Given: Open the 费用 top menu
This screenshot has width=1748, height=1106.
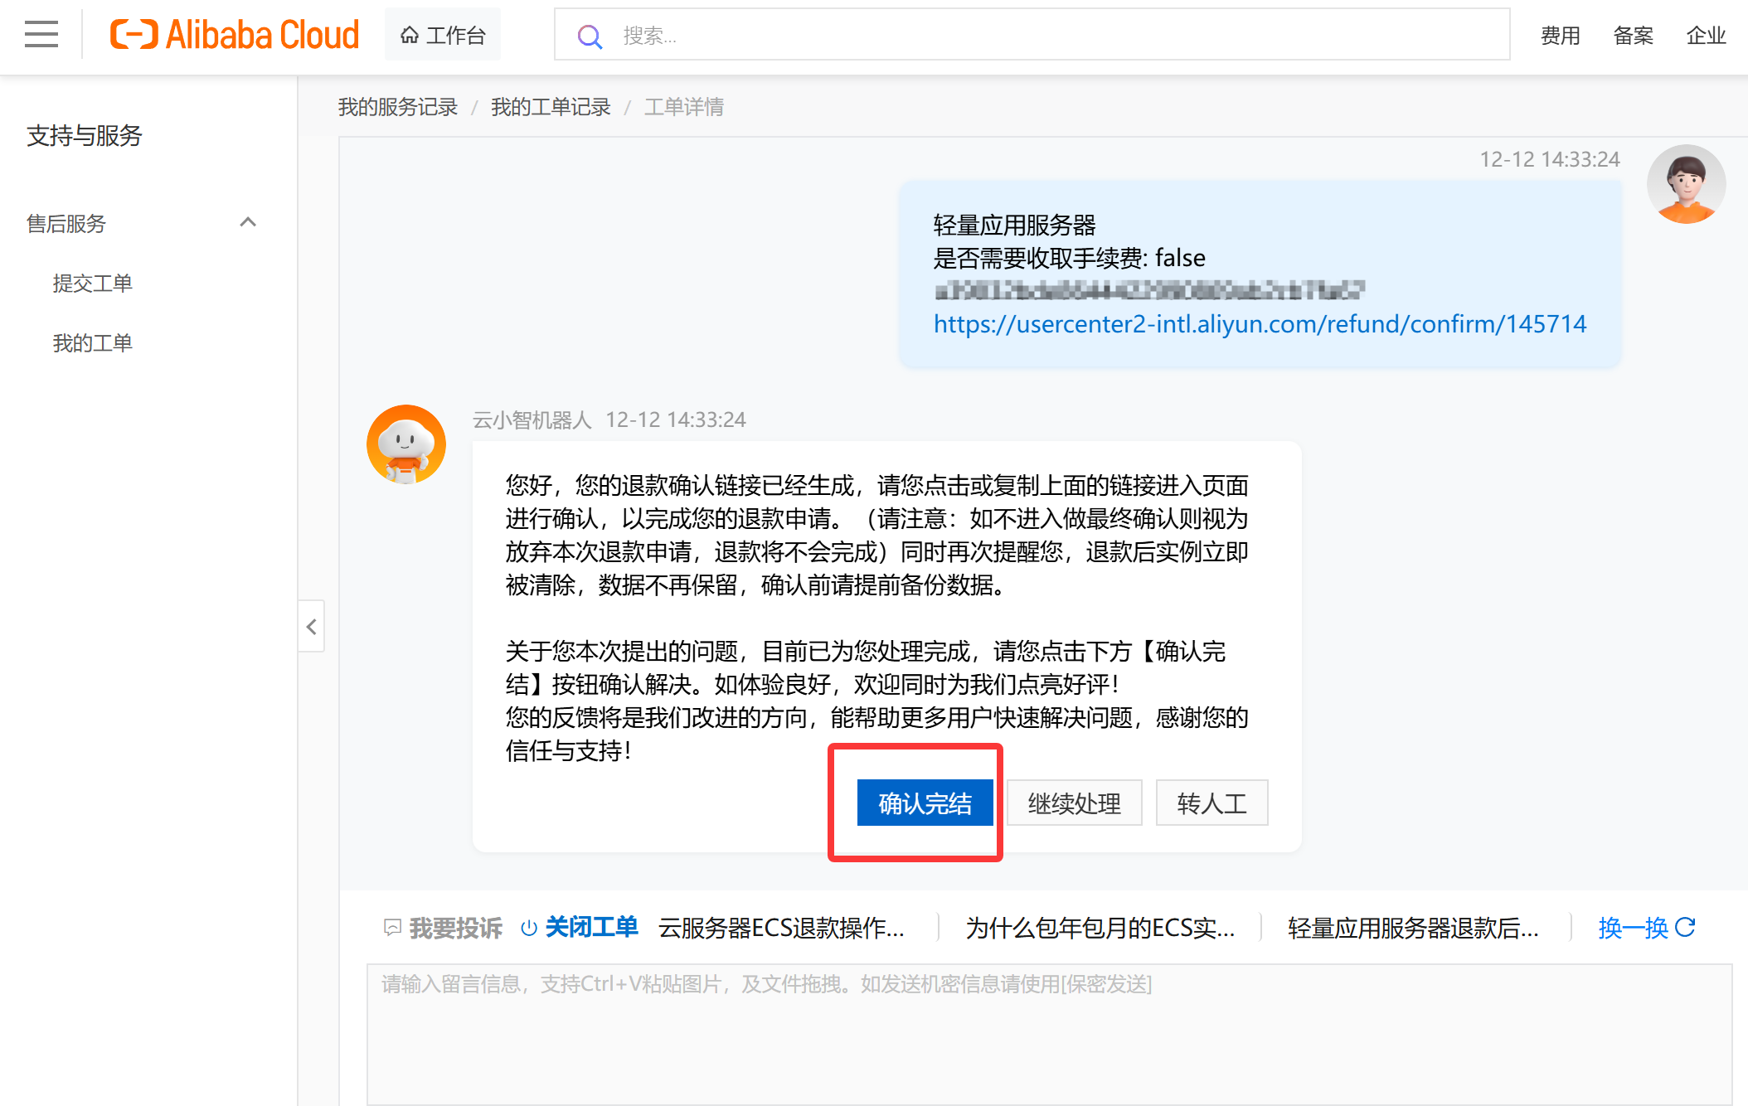Looking at the screenshot, I should [x=1560, y=36].
